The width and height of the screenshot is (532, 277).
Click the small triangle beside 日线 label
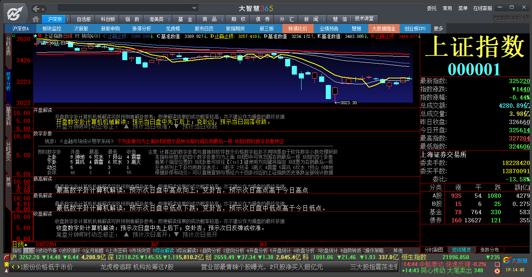point(26,245)
